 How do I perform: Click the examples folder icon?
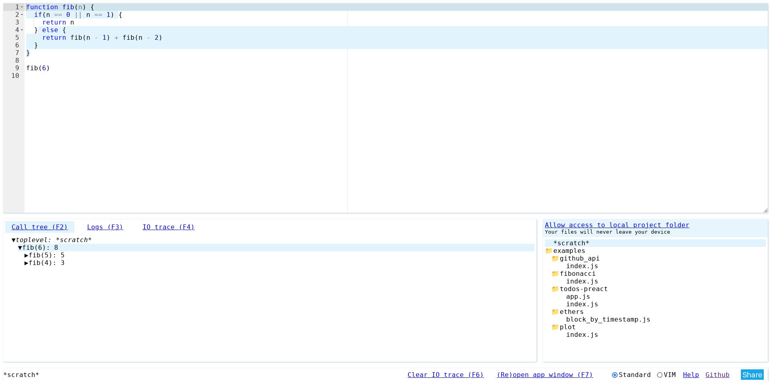tap(549, 251)
